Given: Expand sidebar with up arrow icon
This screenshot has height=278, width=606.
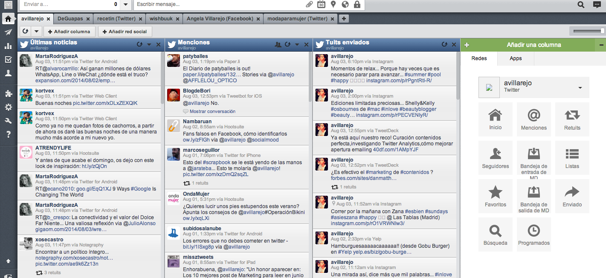Looking at the screenshot, I should tap(8, 261).
